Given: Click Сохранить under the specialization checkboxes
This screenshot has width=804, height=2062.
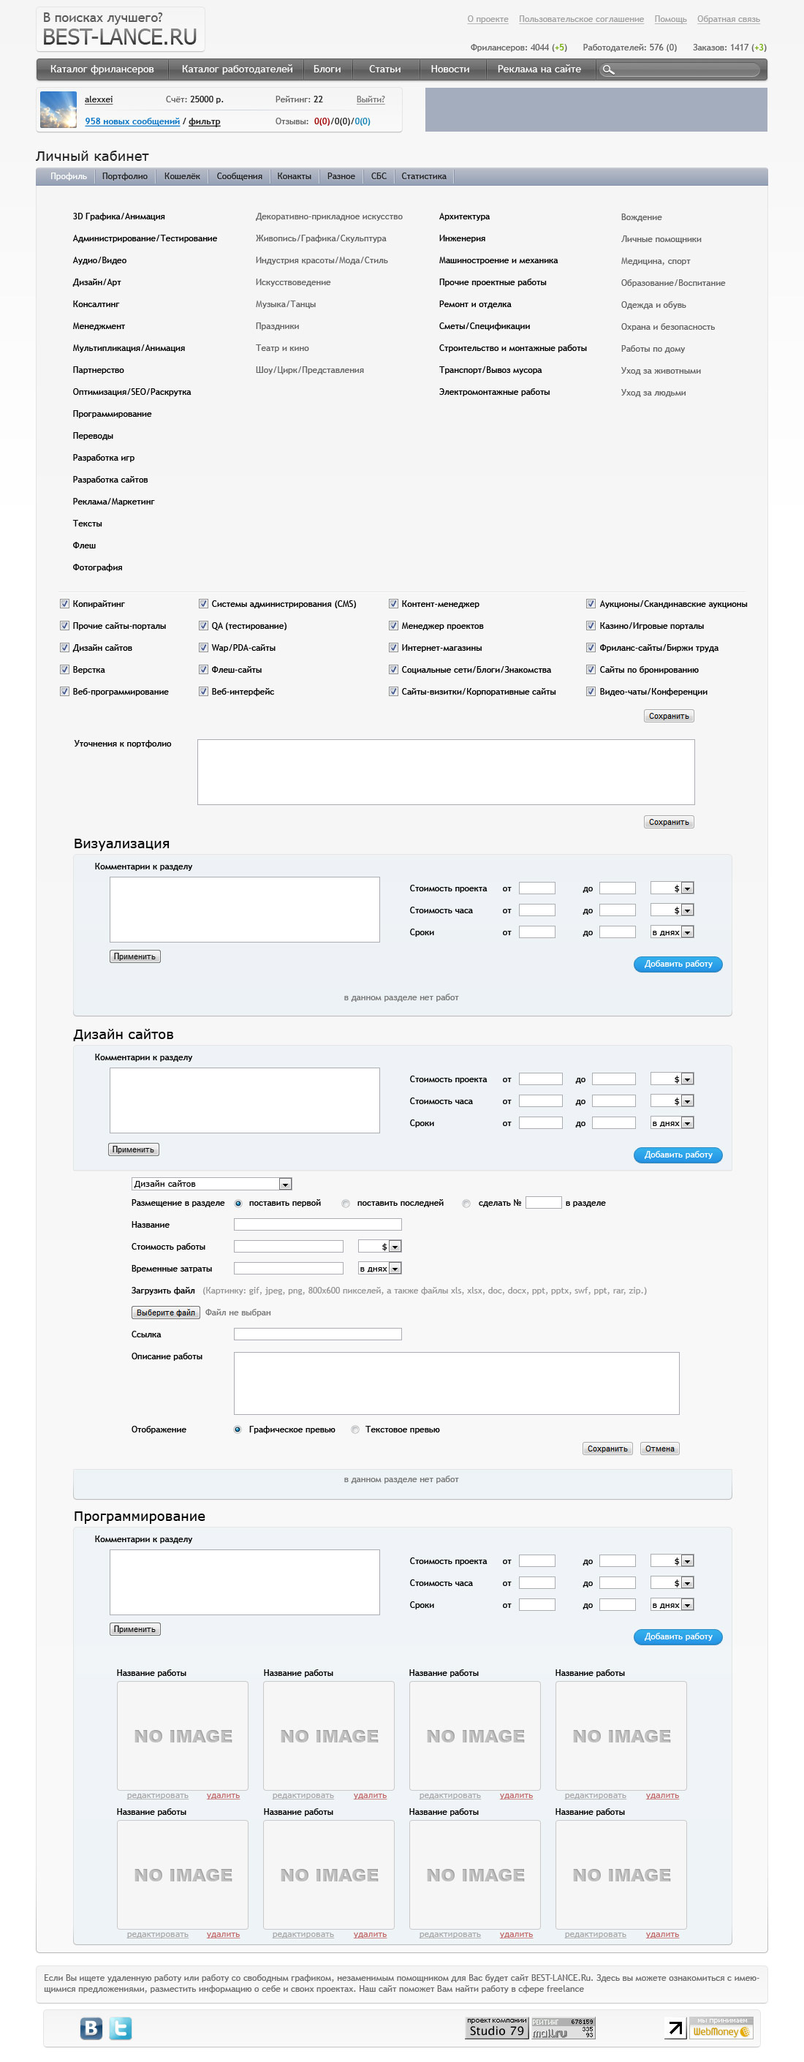Looking at the screenshot, I should click(x=669, y=717).
